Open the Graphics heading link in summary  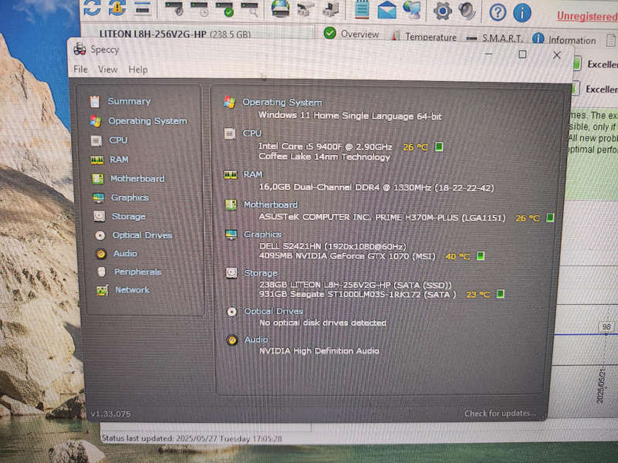263,235
